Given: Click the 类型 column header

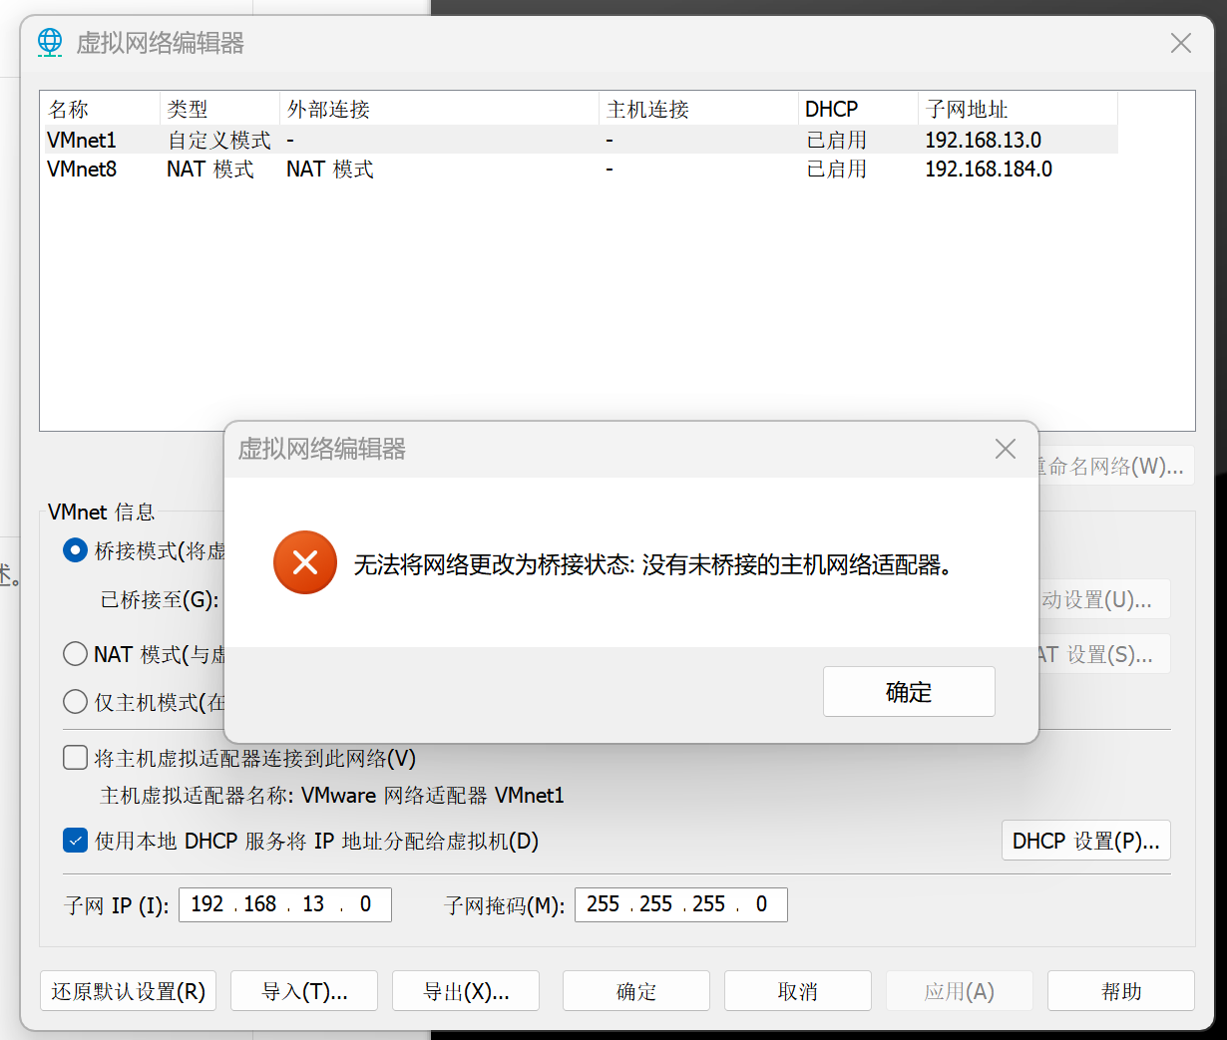Looking at the screenshot, I should click(x=219, y=109).
